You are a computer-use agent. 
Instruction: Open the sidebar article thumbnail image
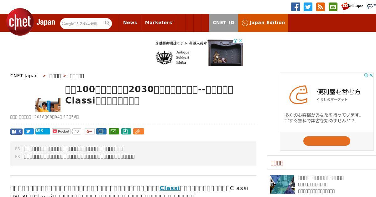(282, 184)
